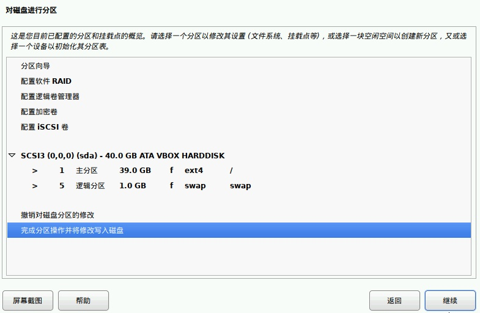Image resolution: width=480 pixels, height=313 pixels.
Task: Select logical partition 5 swap row
Action: tap(238, 186)
